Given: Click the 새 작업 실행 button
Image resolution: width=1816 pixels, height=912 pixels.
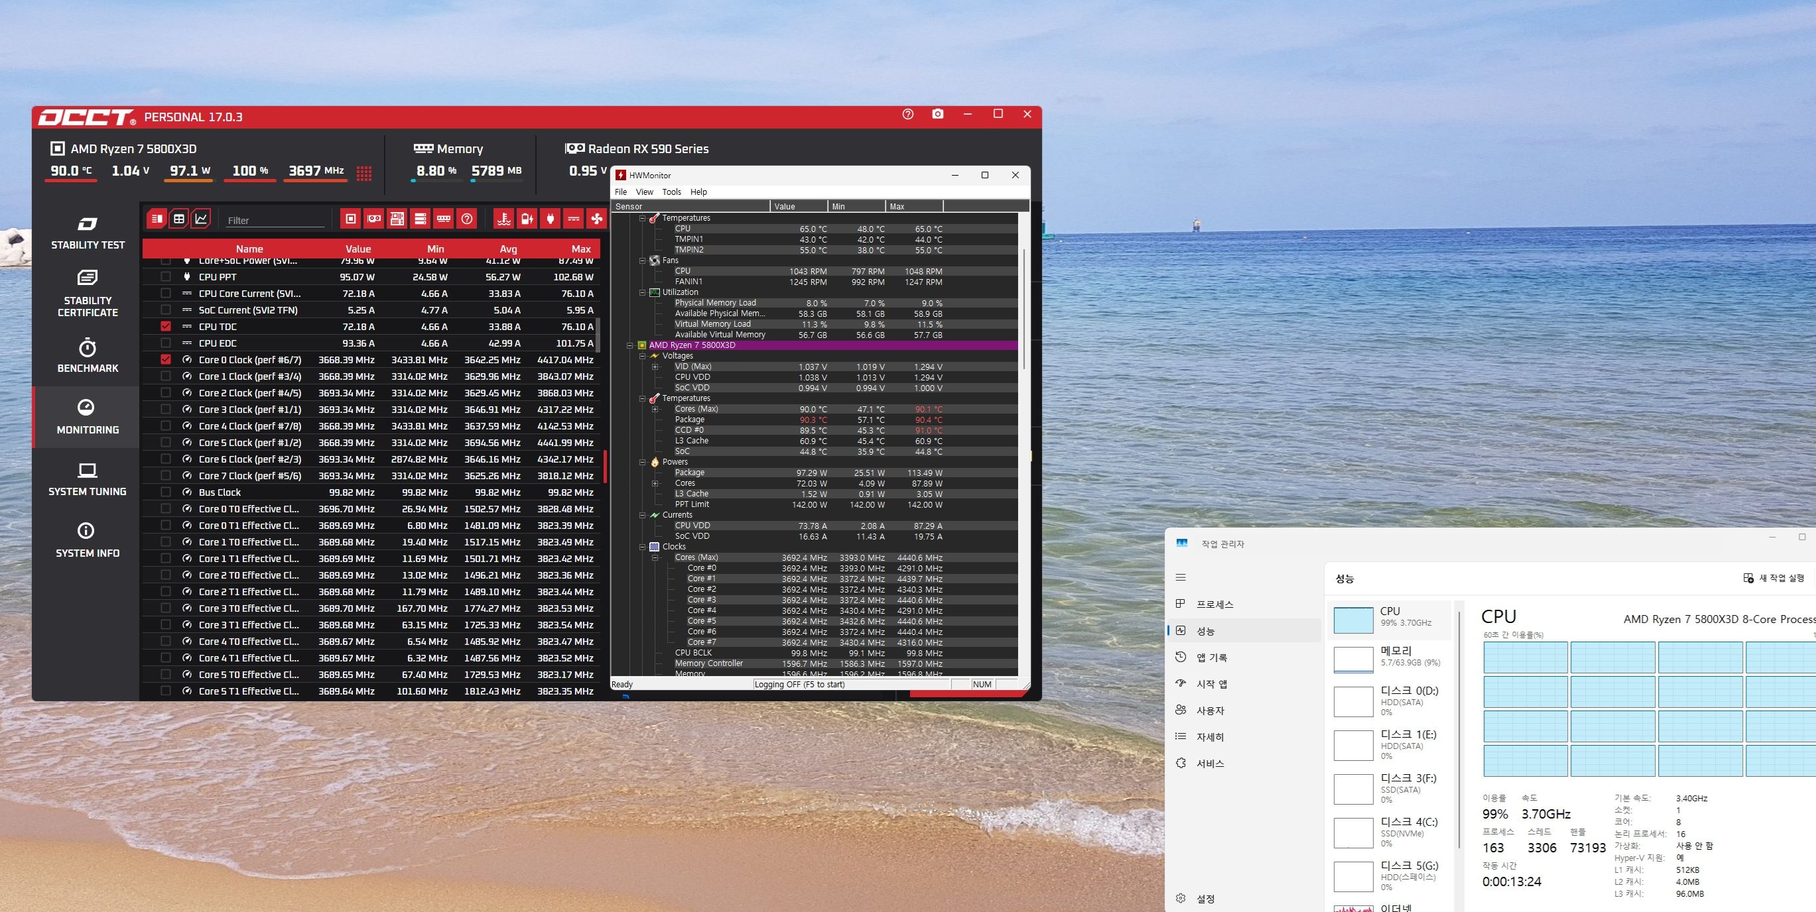Looking at the screenshot, I should [x=1774, y=578].
